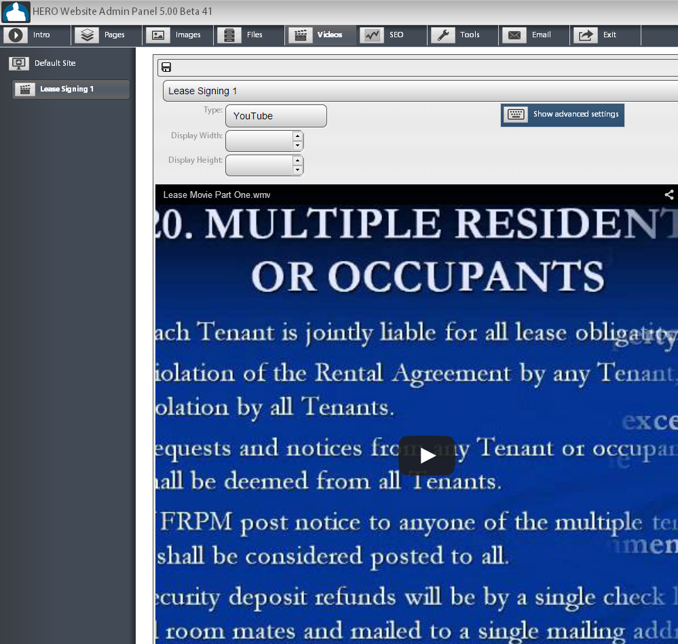The height and width of the screenshot is (644, 678).
Task: Increase Display Width with up arrow
Action: 297,137
